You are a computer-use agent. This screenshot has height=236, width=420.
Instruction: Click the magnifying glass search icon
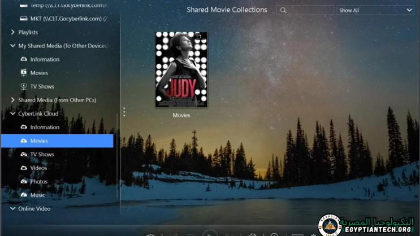point(283,10)
